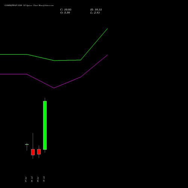The height and width of the screenshot is (188, 188).
Task: Click the 10 Jul date axis label
Action: (44, 179)
